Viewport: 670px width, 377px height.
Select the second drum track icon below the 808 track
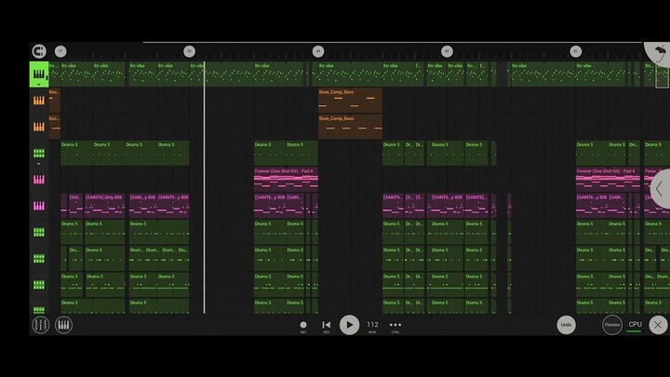pos(39,259)
